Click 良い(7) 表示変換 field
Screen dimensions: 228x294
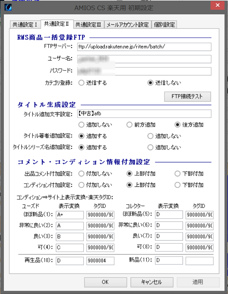pyautogui.click(x=169, y=236)
